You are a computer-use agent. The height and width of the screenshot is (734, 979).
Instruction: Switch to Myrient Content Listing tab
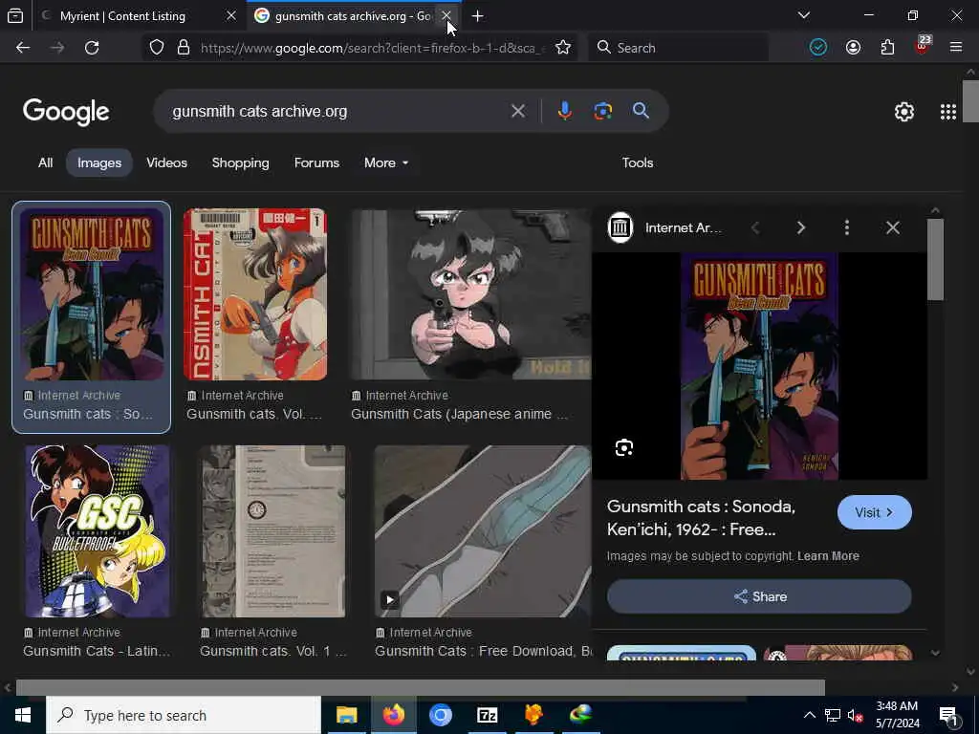[123, 16]
